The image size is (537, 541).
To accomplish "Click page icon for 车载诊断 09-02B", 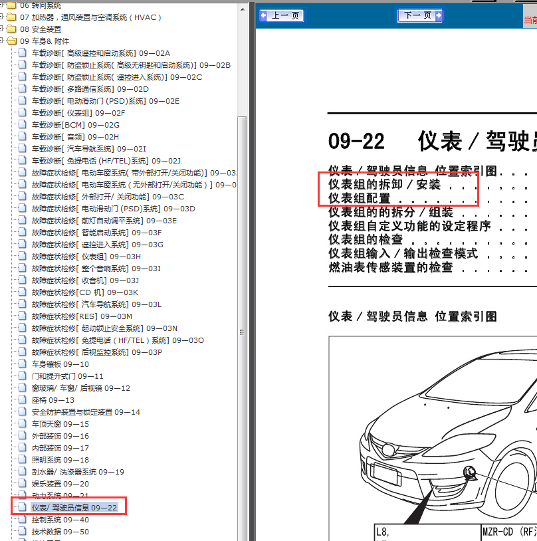I will (23, 64).
